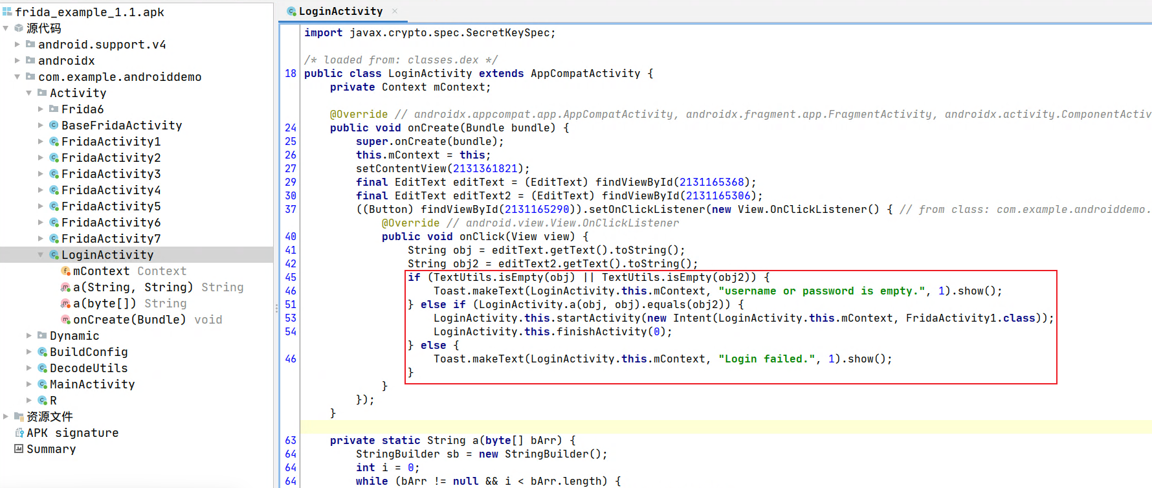Click the import javax.crypto.spec.SecretKeySpec line
Screen dimensions: 1152x488
point(430,32)
